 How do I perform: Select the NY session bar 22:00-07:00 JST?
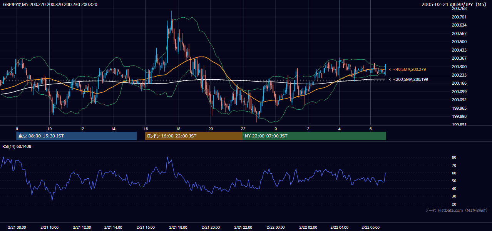[314, 136]
